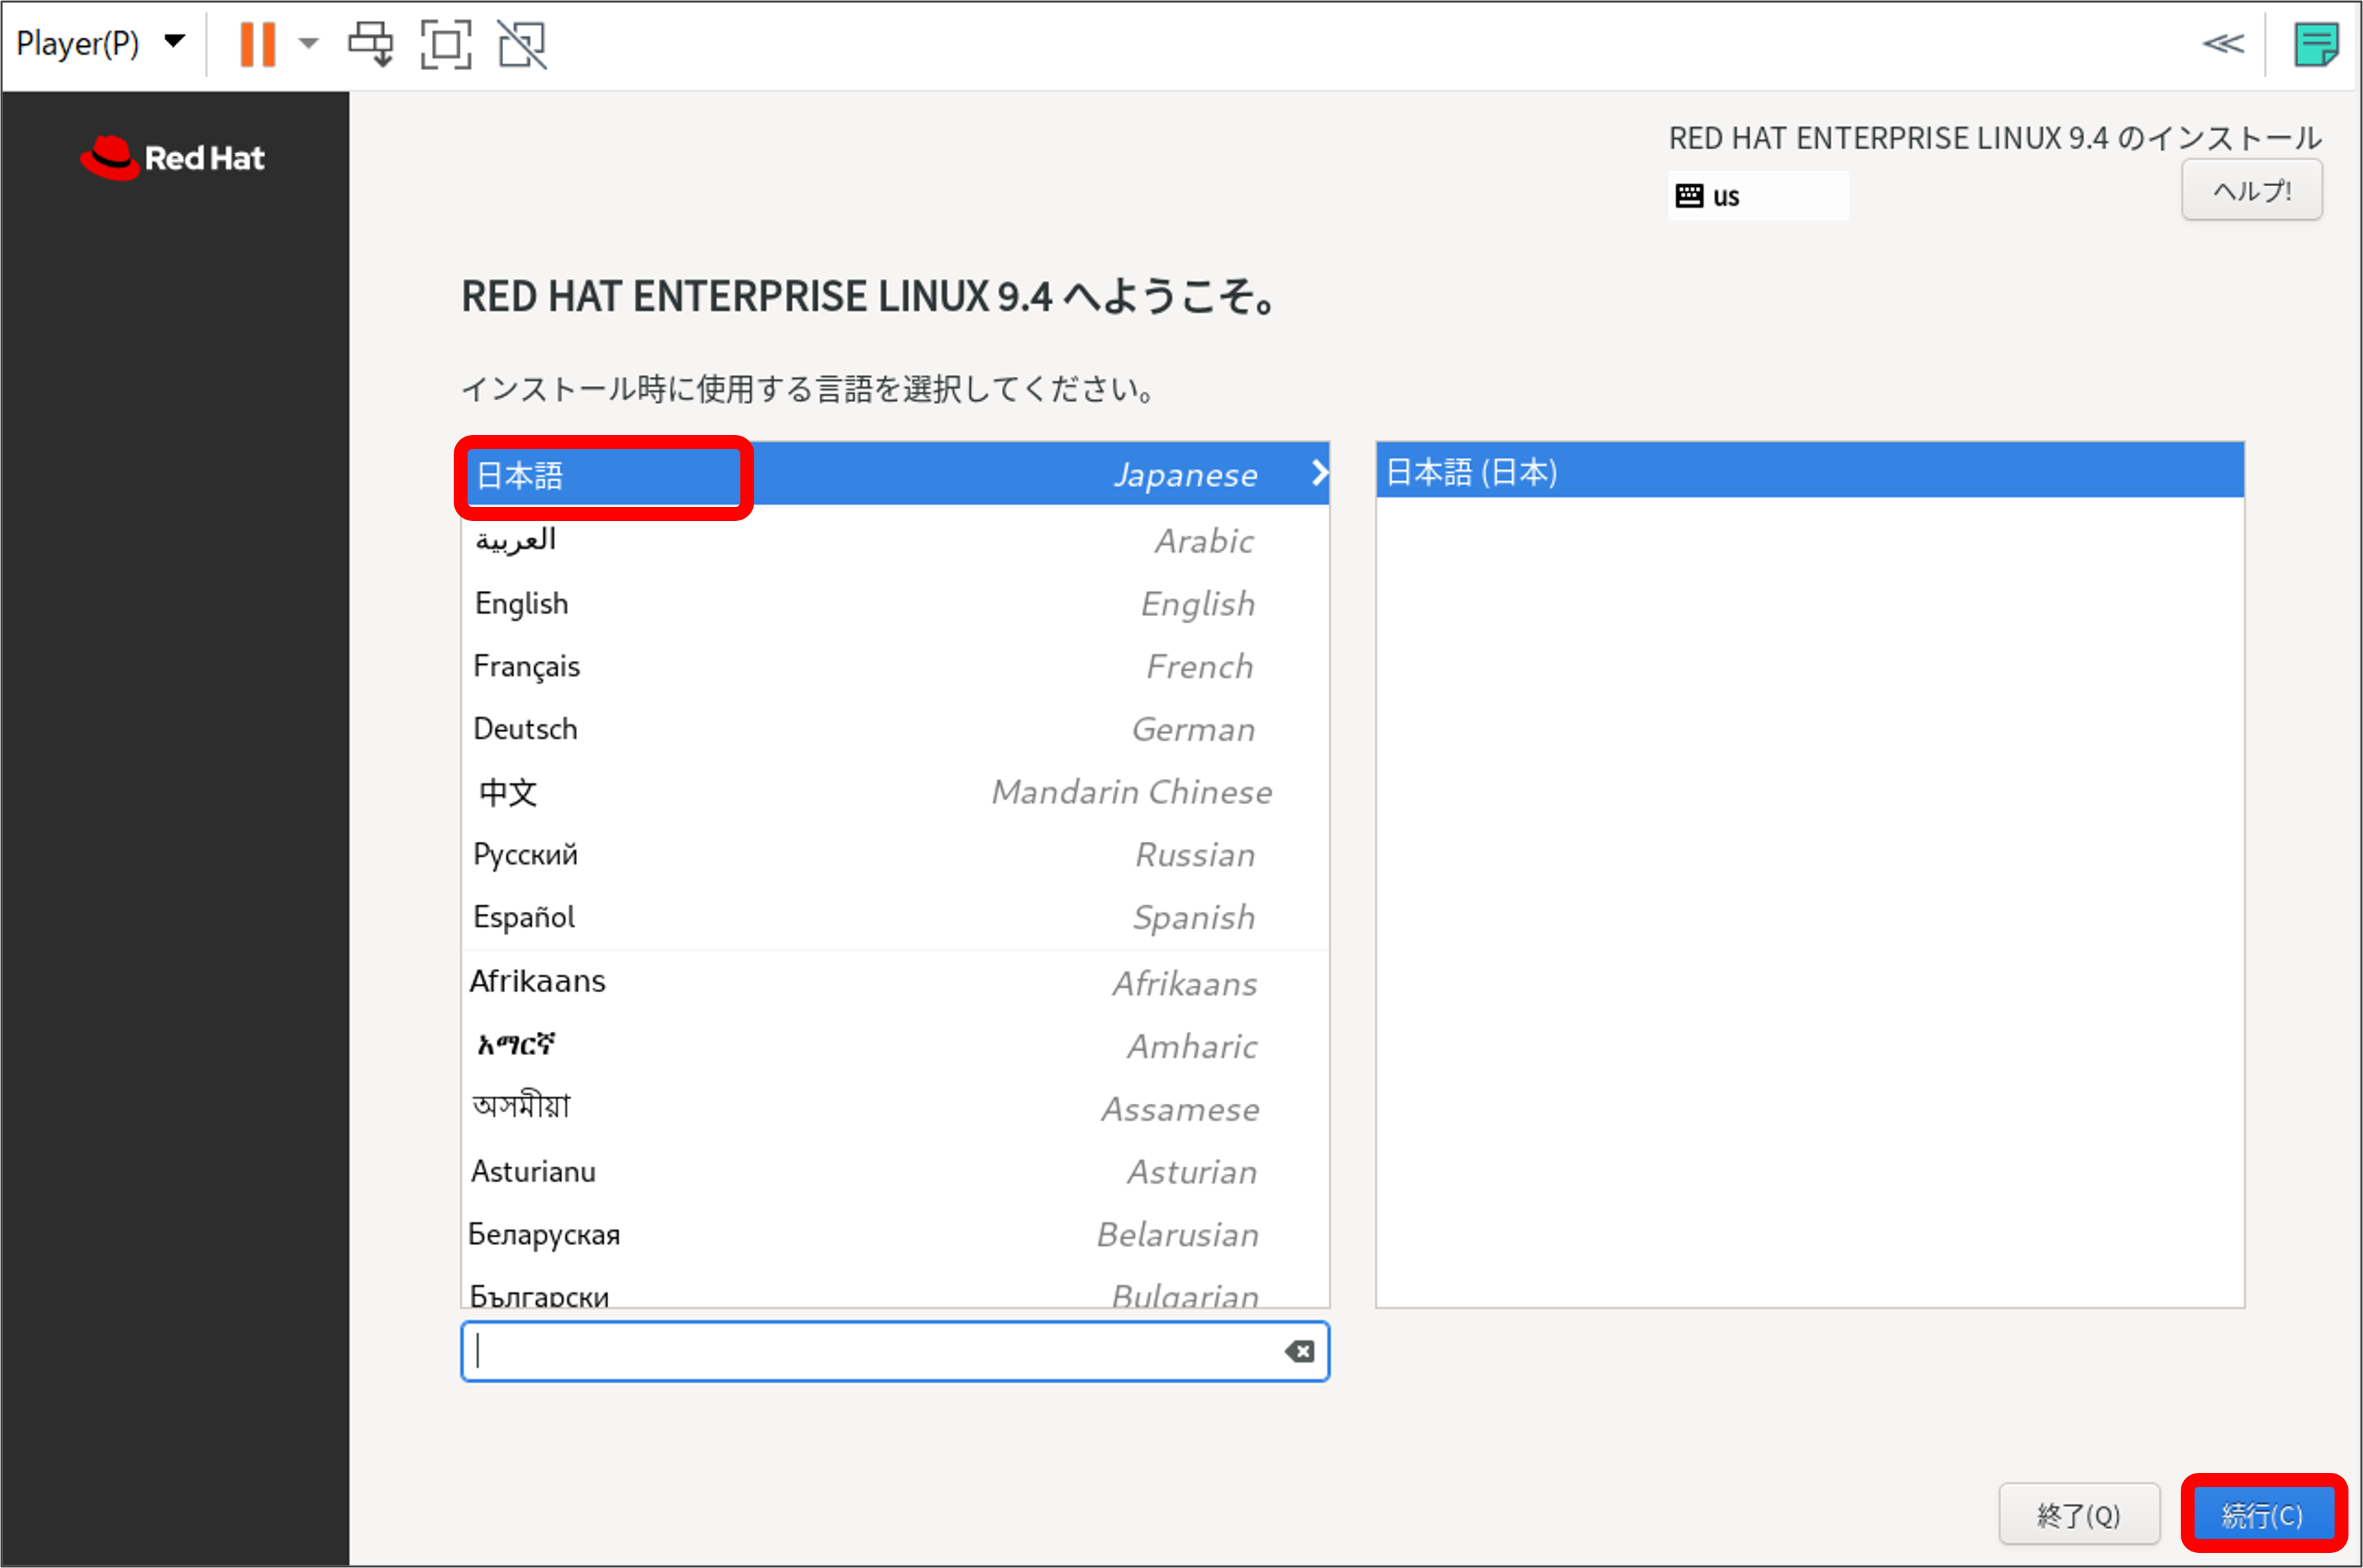Toggle the Unity mode icon
Viewport: 2363px width, 1568px height.
coord(522,44)
